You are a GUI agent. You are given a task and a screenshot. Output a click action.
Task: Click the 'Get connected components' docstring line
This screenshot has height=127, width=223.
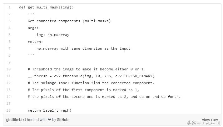(69, 21)
